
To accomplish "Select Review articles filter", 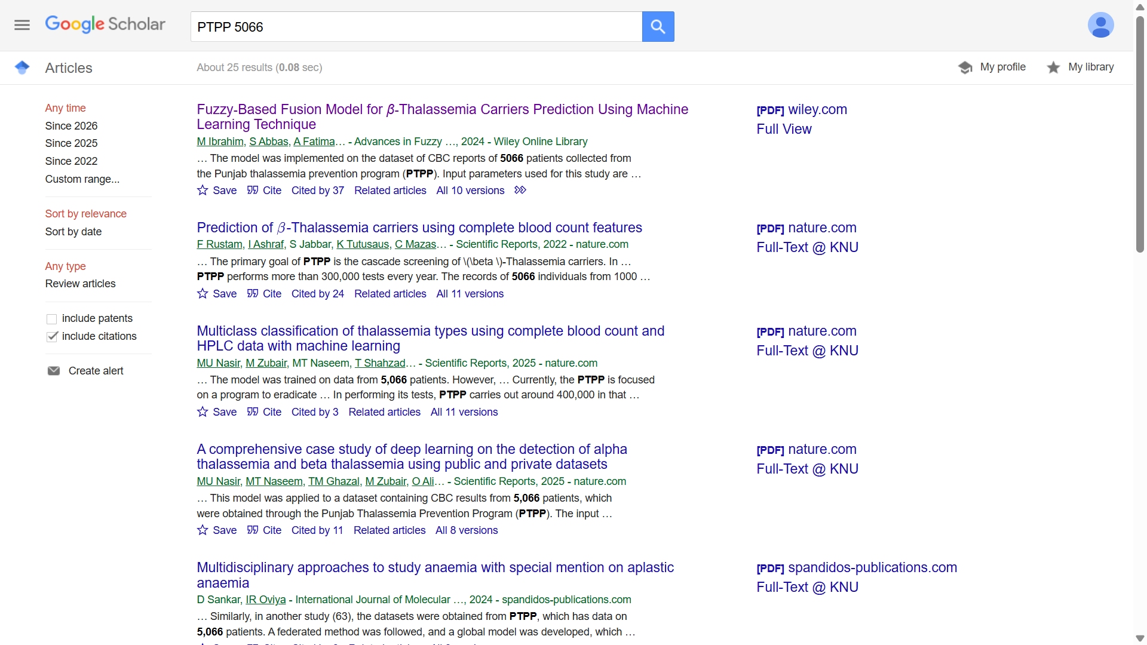I will [x=81, y=284].
